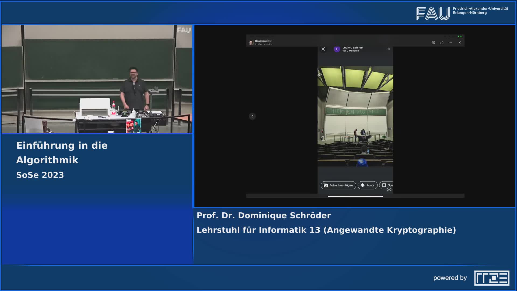
Task: Click the Ludwig Lehnert avatar circle
Action: pos(337,49)
